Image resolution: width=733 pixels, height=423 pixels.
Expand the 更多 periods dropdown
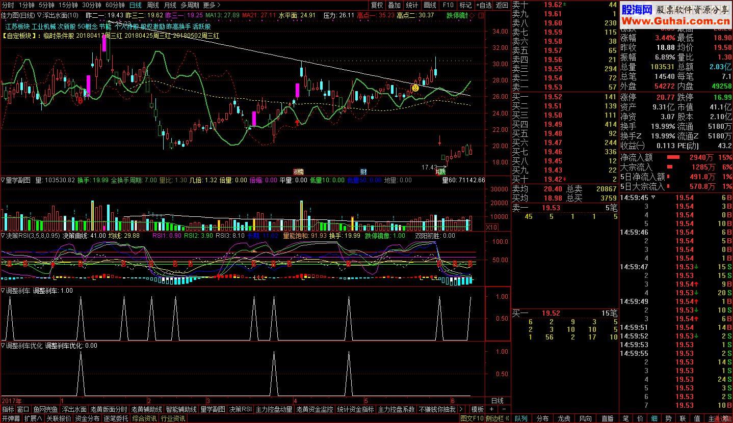click(x=212, y=5)
